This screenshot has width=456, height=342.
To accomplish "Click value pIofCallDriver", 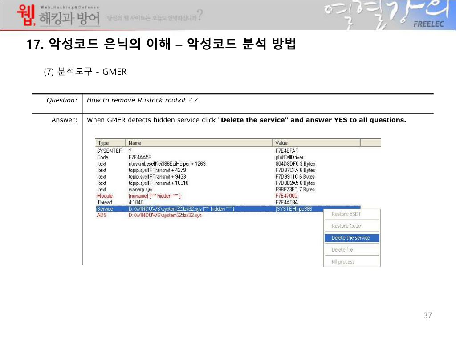I will point(289,157).
